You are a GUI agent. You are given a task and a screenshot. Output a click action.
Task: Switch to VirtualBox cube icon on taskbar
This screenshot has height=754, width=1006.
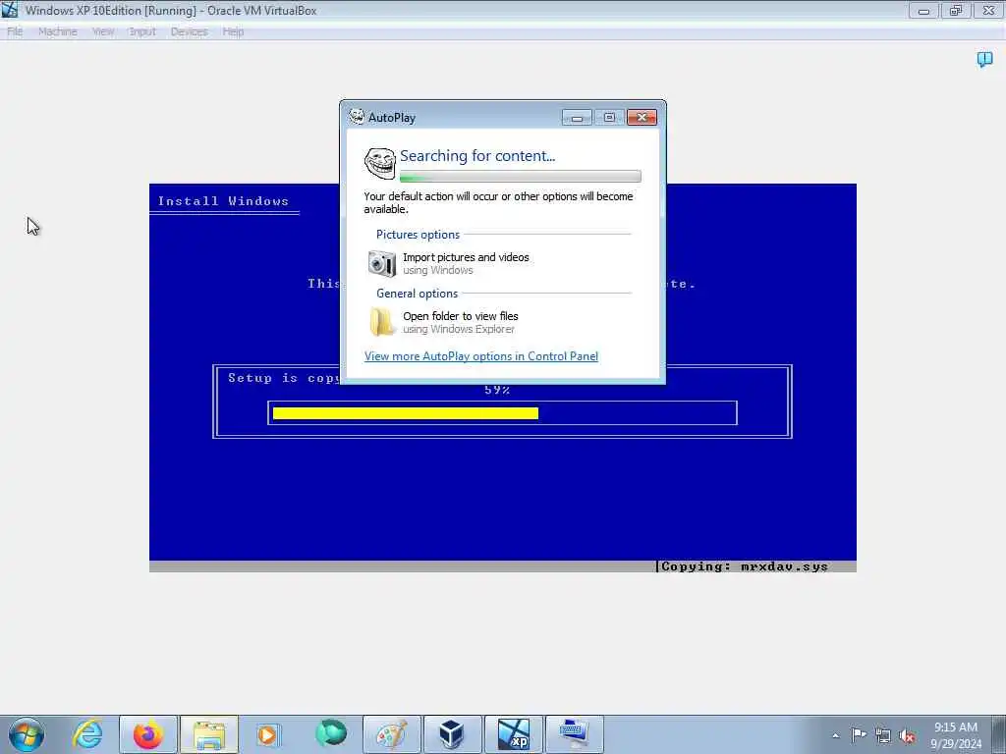coord(452,734)
